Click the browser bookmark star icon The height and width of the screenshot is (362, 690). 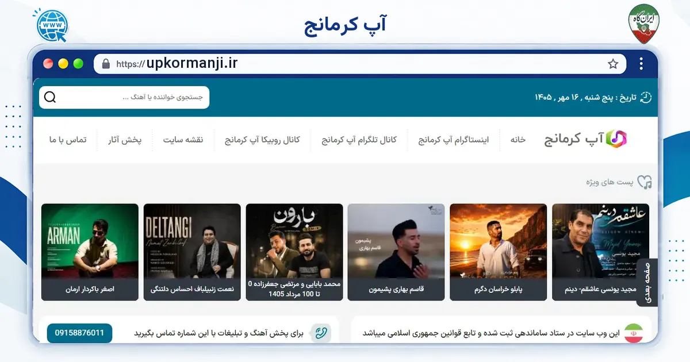(x=613, y=64)
